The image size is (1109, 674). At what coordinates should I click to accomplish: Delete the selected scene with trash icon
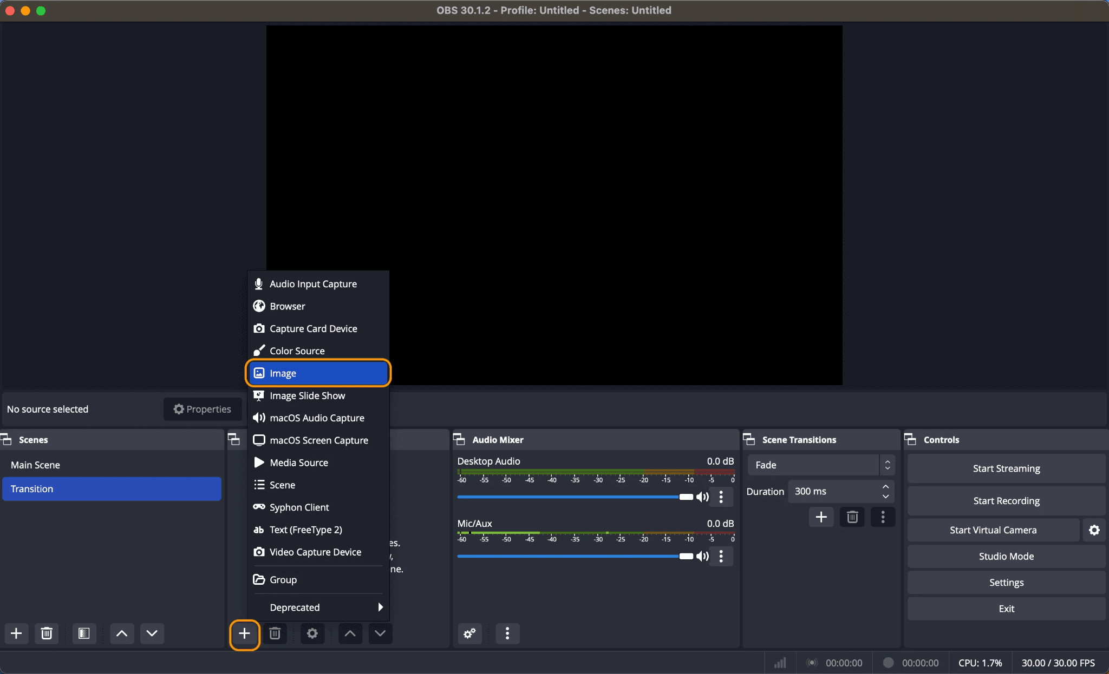[47, 633]
